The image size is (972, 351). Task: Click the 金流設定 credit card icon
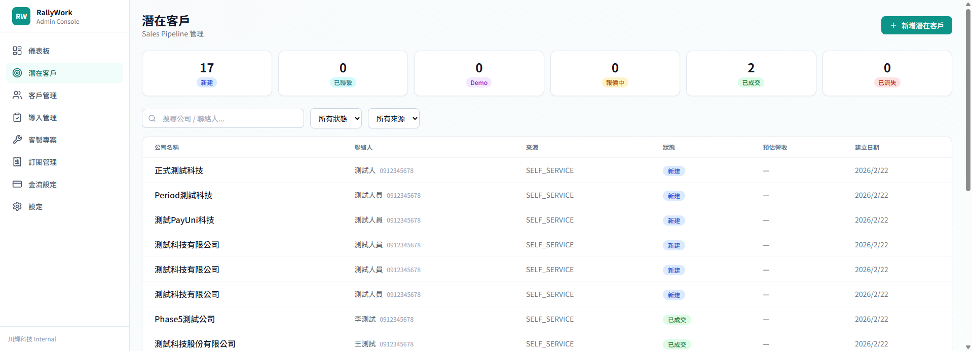(x=17, y=184)
